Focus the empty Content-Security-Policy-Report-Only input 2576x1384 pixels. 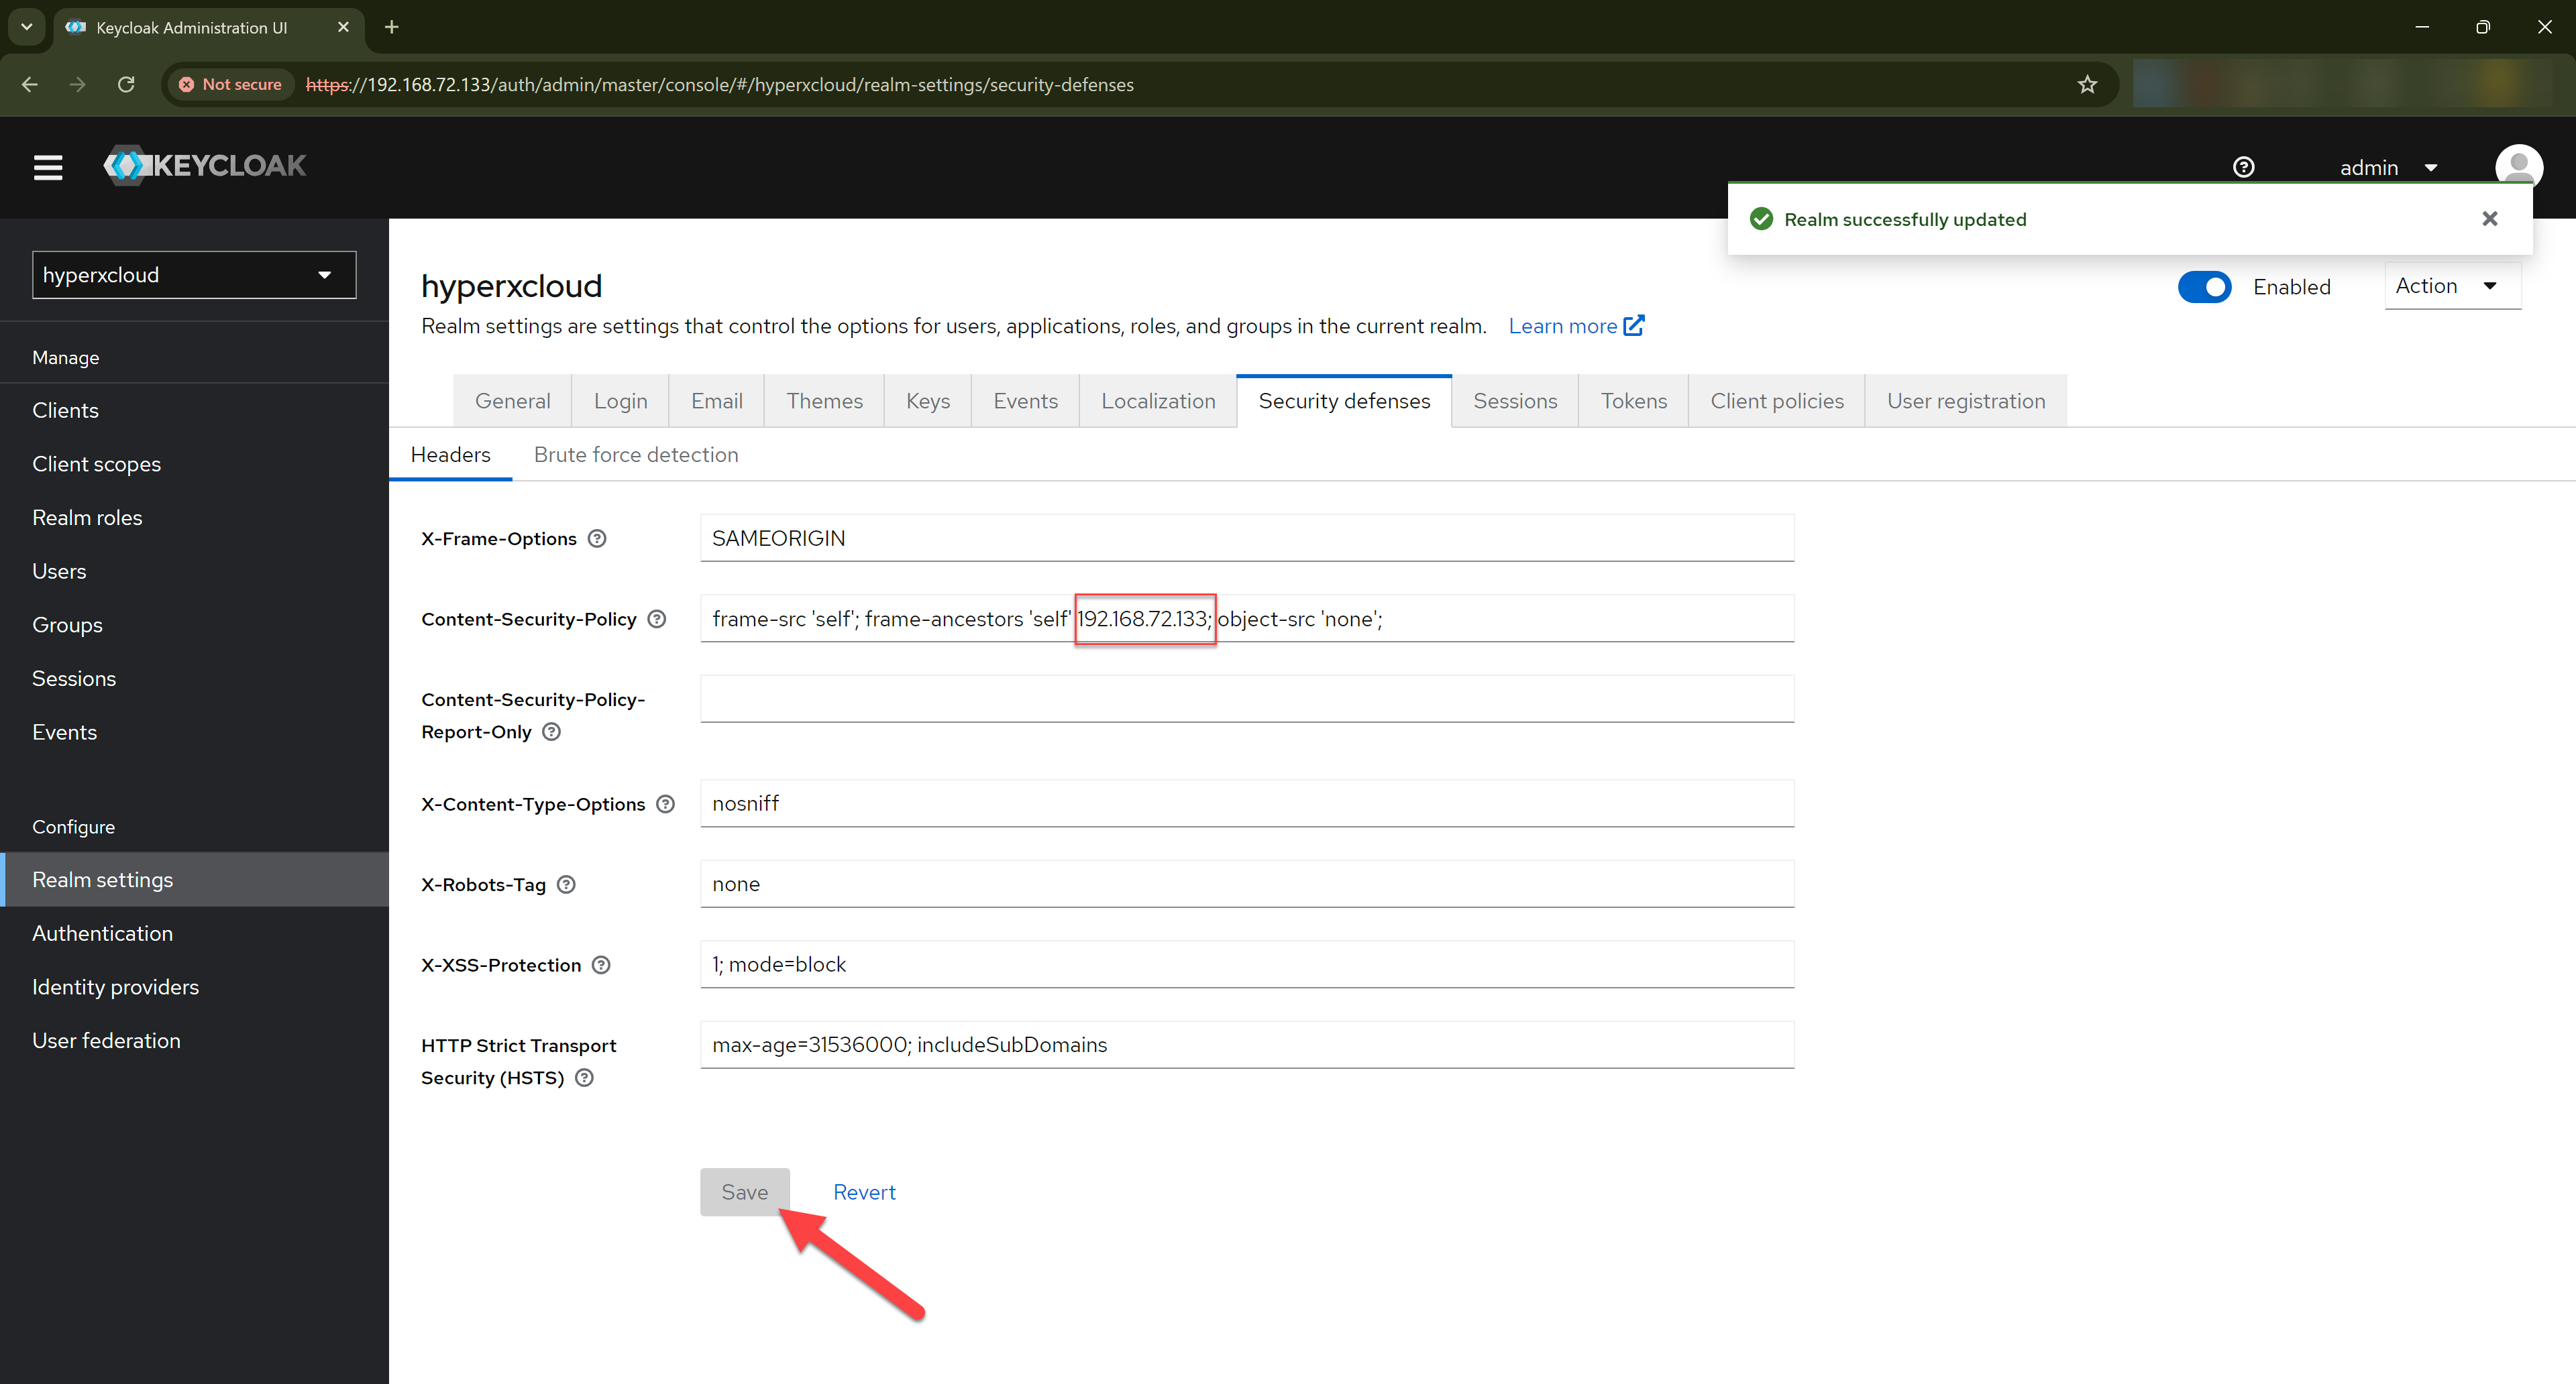click(x=1247, y=699)
